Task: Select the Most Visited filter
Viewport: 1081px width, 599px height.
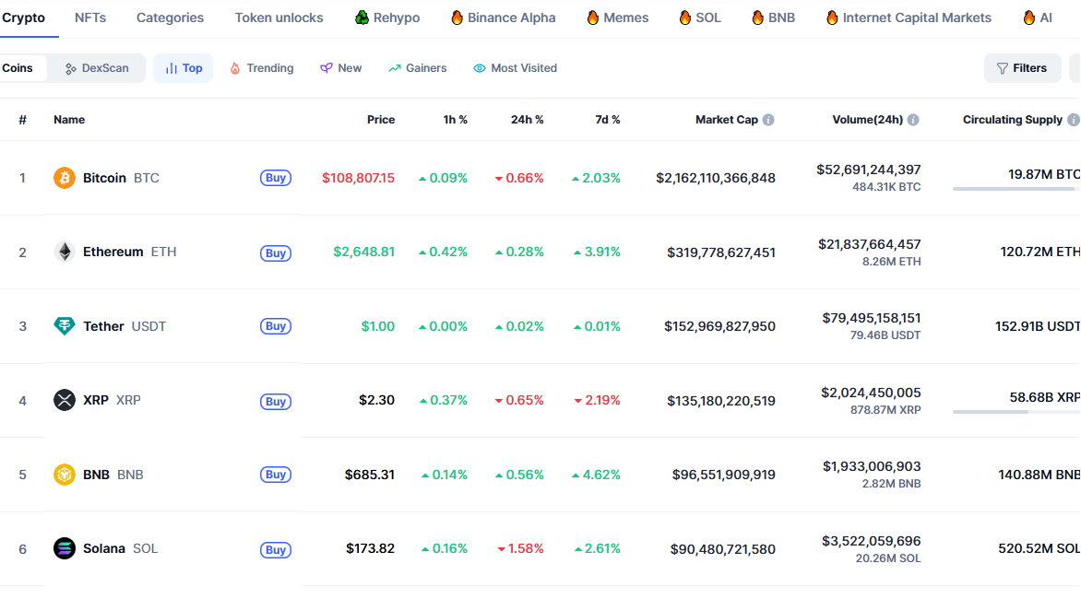Action: pos(515,68)
